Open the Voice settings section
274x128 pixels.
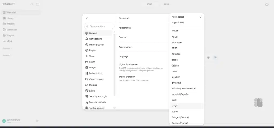(98, 56)
